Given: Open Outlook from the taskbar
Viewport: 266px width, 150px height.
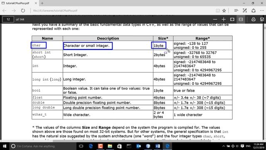Looking at the screenshot, I should pyautogui.click(x=138, y=146).
